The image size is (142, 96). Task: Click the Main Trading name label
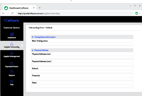40,41
